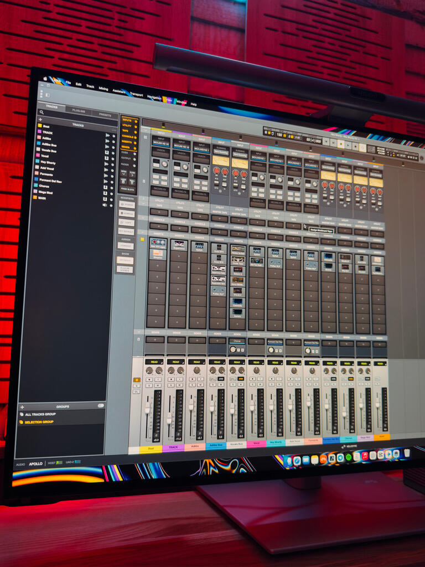Image resolution: width=425 pixels, height=567 pixels.
Task: Open TRACK channel INPUT source selector
Action: tap(182, 146)
